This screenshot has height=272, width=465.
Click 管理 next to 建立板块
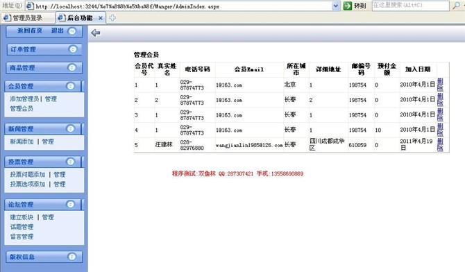[48, 217]
